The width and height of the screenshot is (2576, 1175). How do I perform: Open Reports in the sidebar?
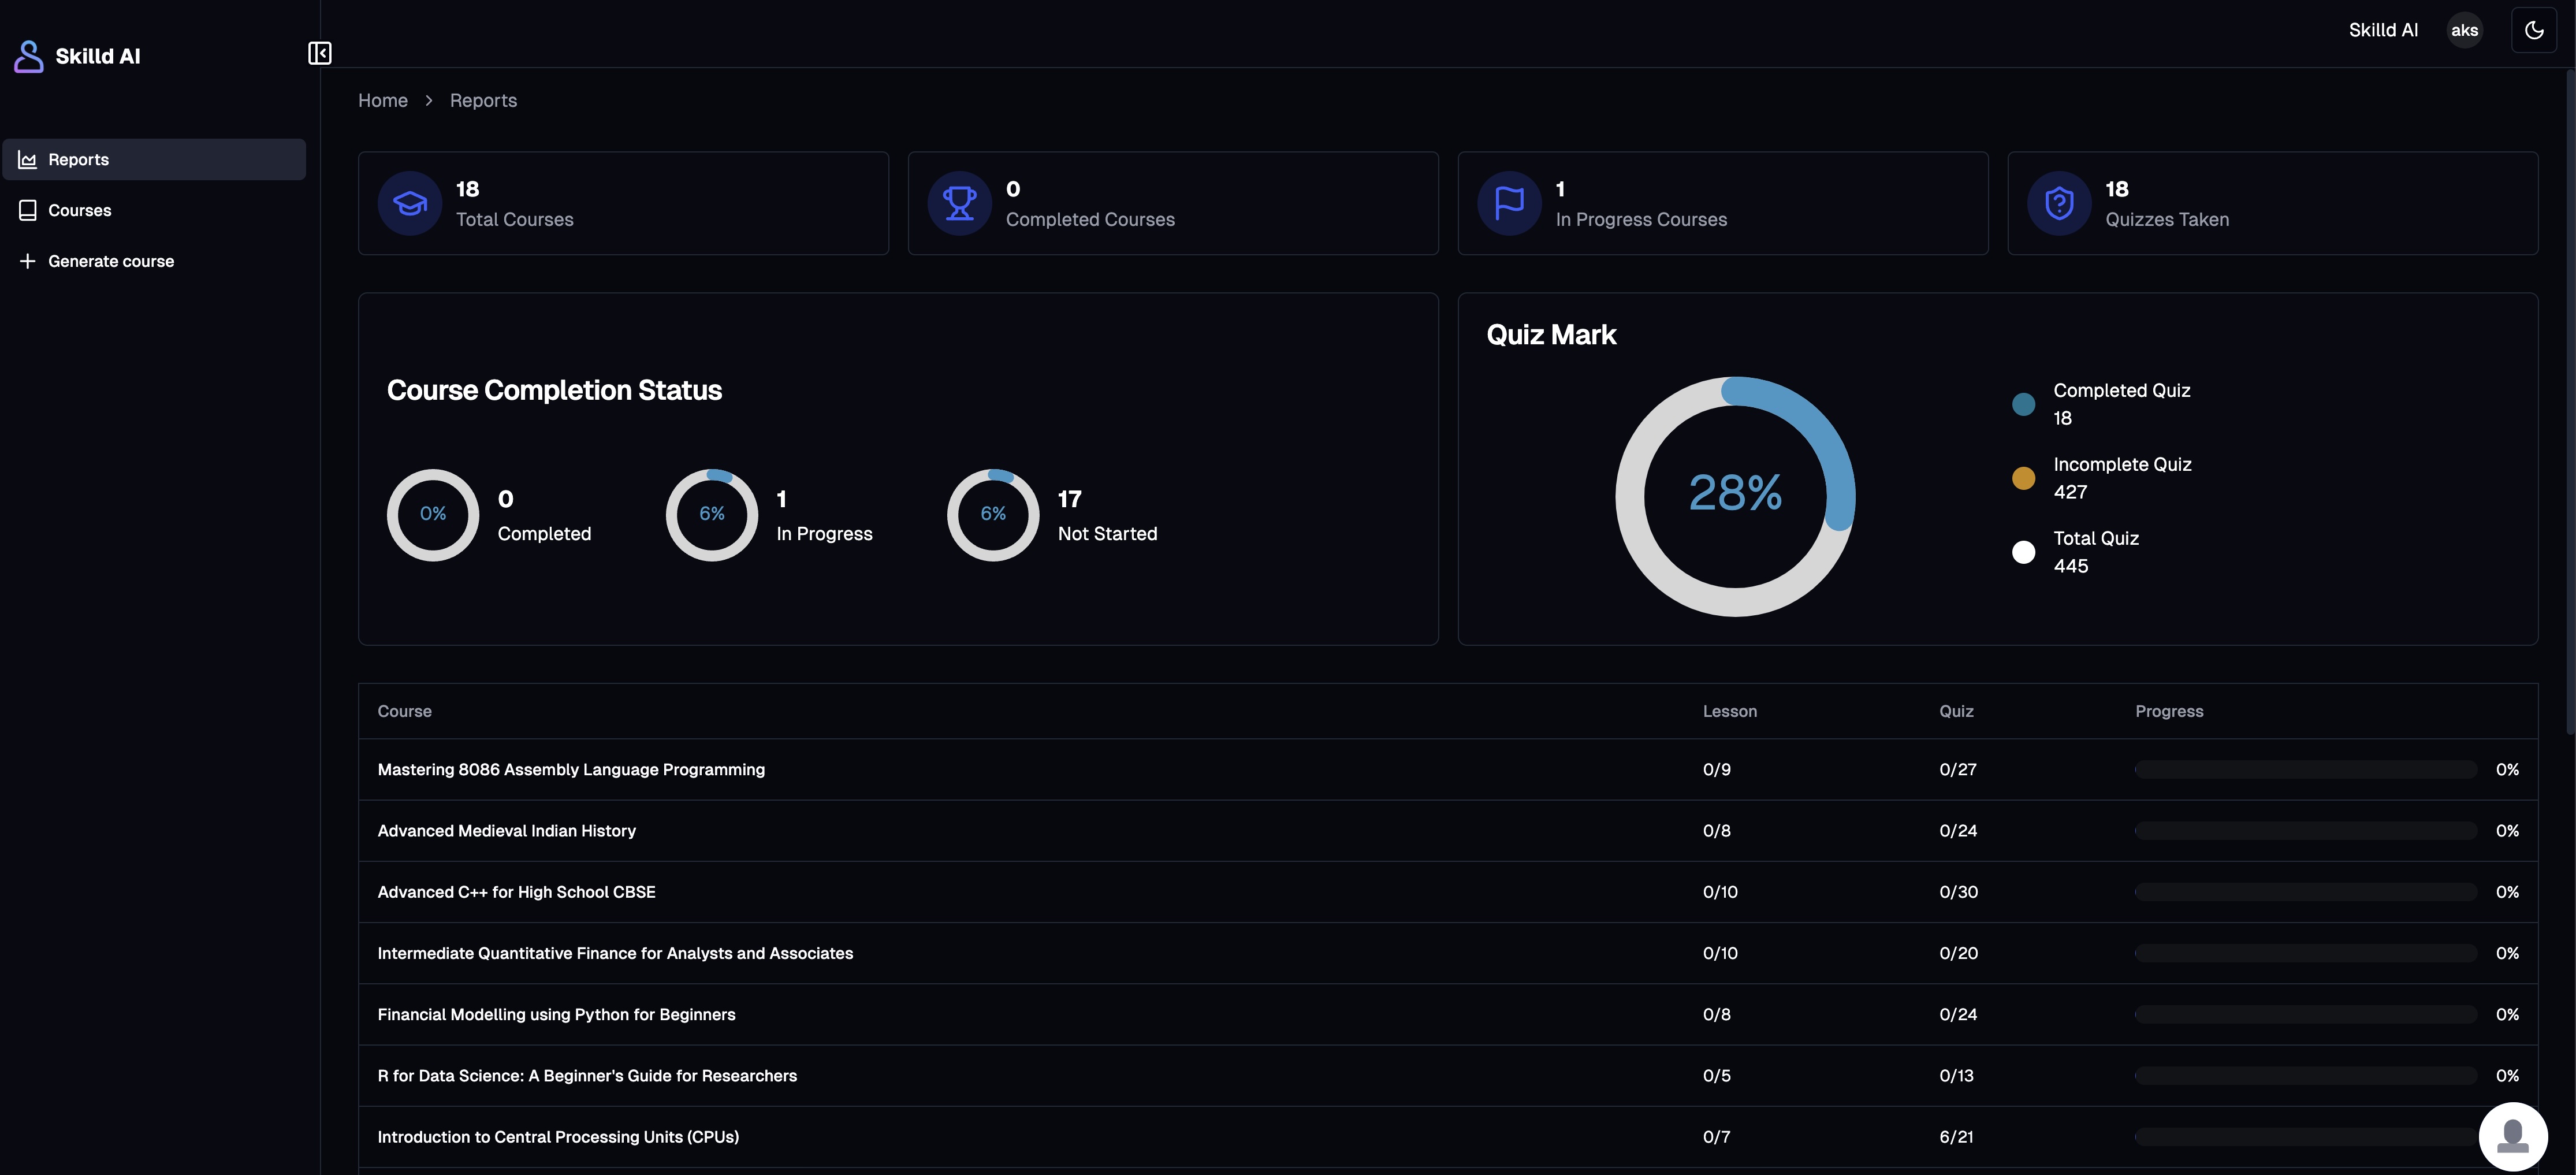[78, 160]
